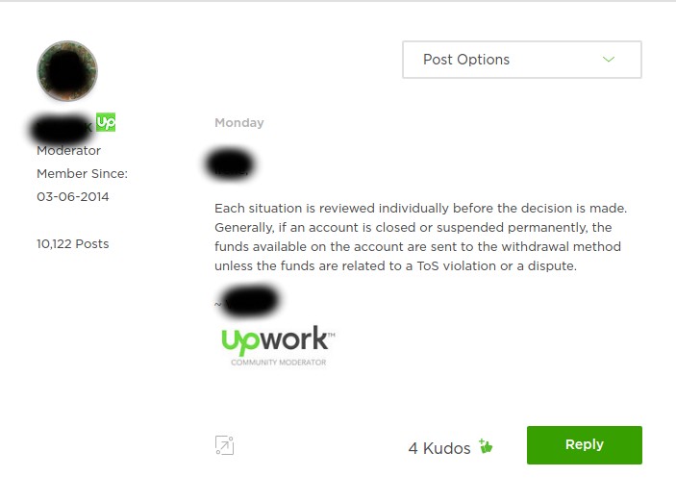The width and height of the screenshot is (676, 502).
Task: Click the post paragraph about ToS violation
Action: (x=421, y=238)
